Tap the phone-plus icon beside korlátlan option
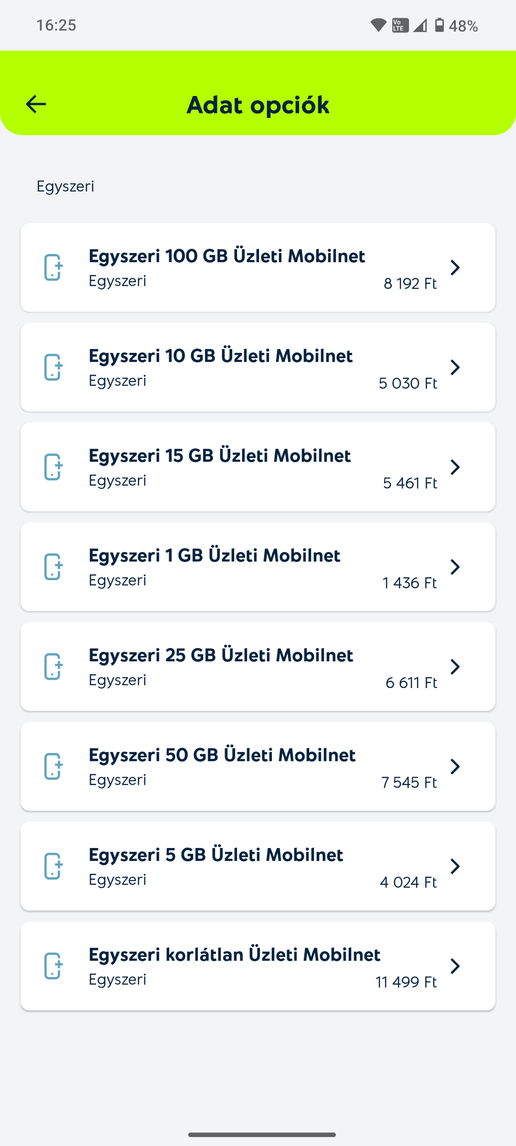The width and height of the screenshot is (516, 1146). (x=53, y=966)
